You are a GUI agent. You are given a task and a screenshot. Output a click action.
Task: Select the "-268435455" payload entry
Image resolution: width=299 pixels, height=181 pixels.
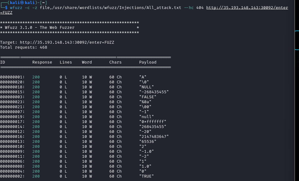pos(154,92)
